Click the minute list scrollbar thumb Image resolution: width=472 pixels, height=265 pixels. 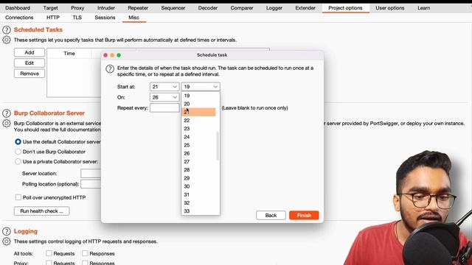pos(218,146)
